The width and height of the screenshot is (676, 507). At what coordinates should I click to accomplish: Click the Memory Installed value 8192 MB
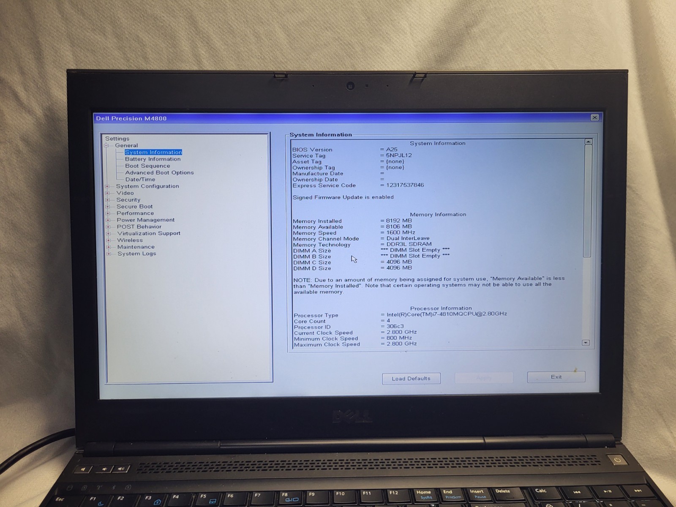pyautogui.click(x=399, y=221)
